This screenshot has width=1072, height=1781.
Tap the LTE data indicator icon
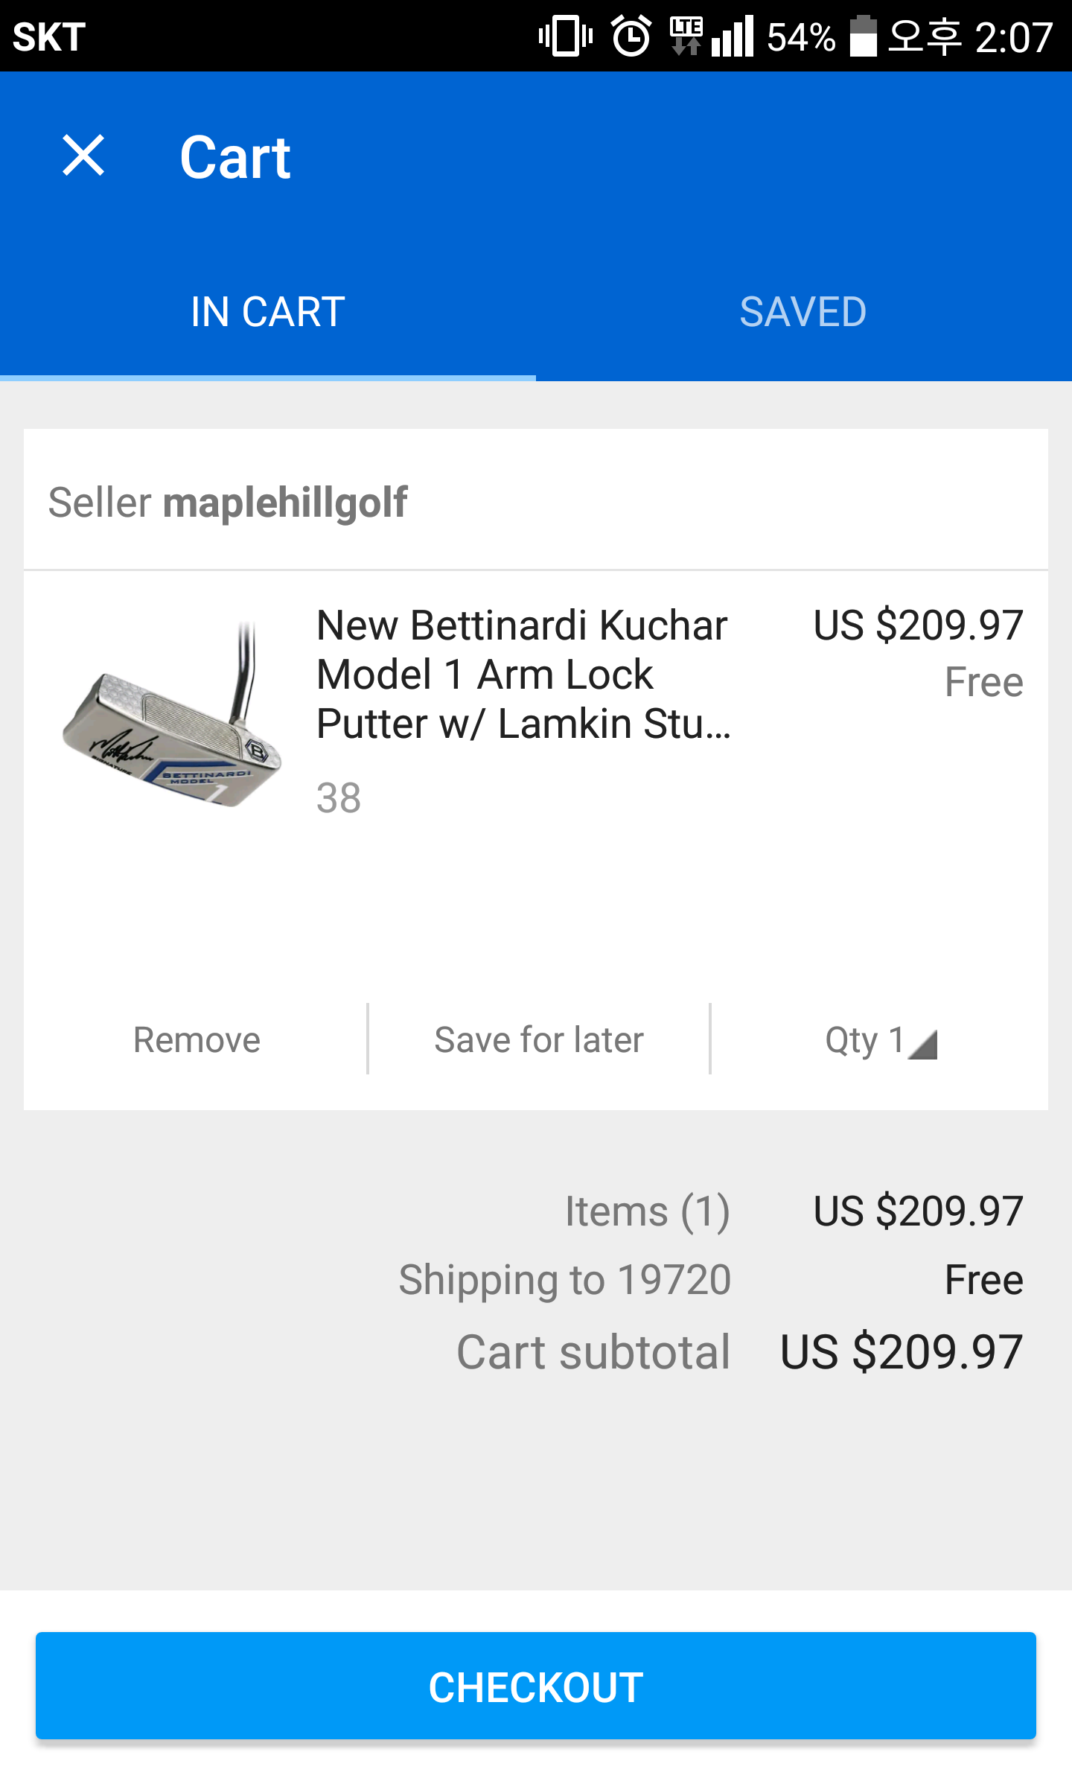click(686, 36)
